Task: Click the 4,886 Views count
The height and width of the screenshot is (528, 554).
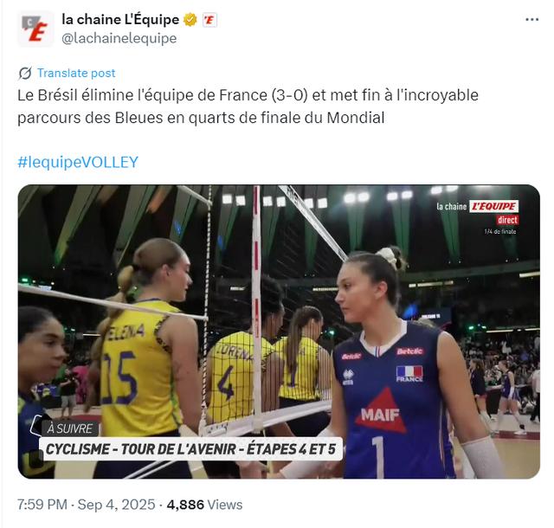Action: [x=204, y=505]
